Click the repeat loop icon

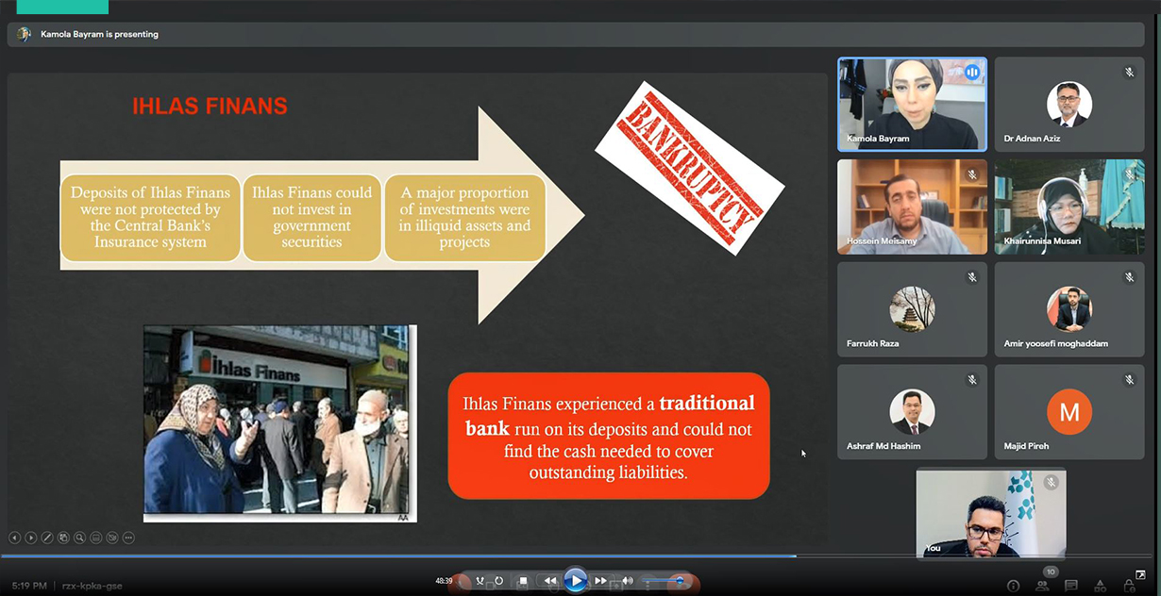point(498,581)
